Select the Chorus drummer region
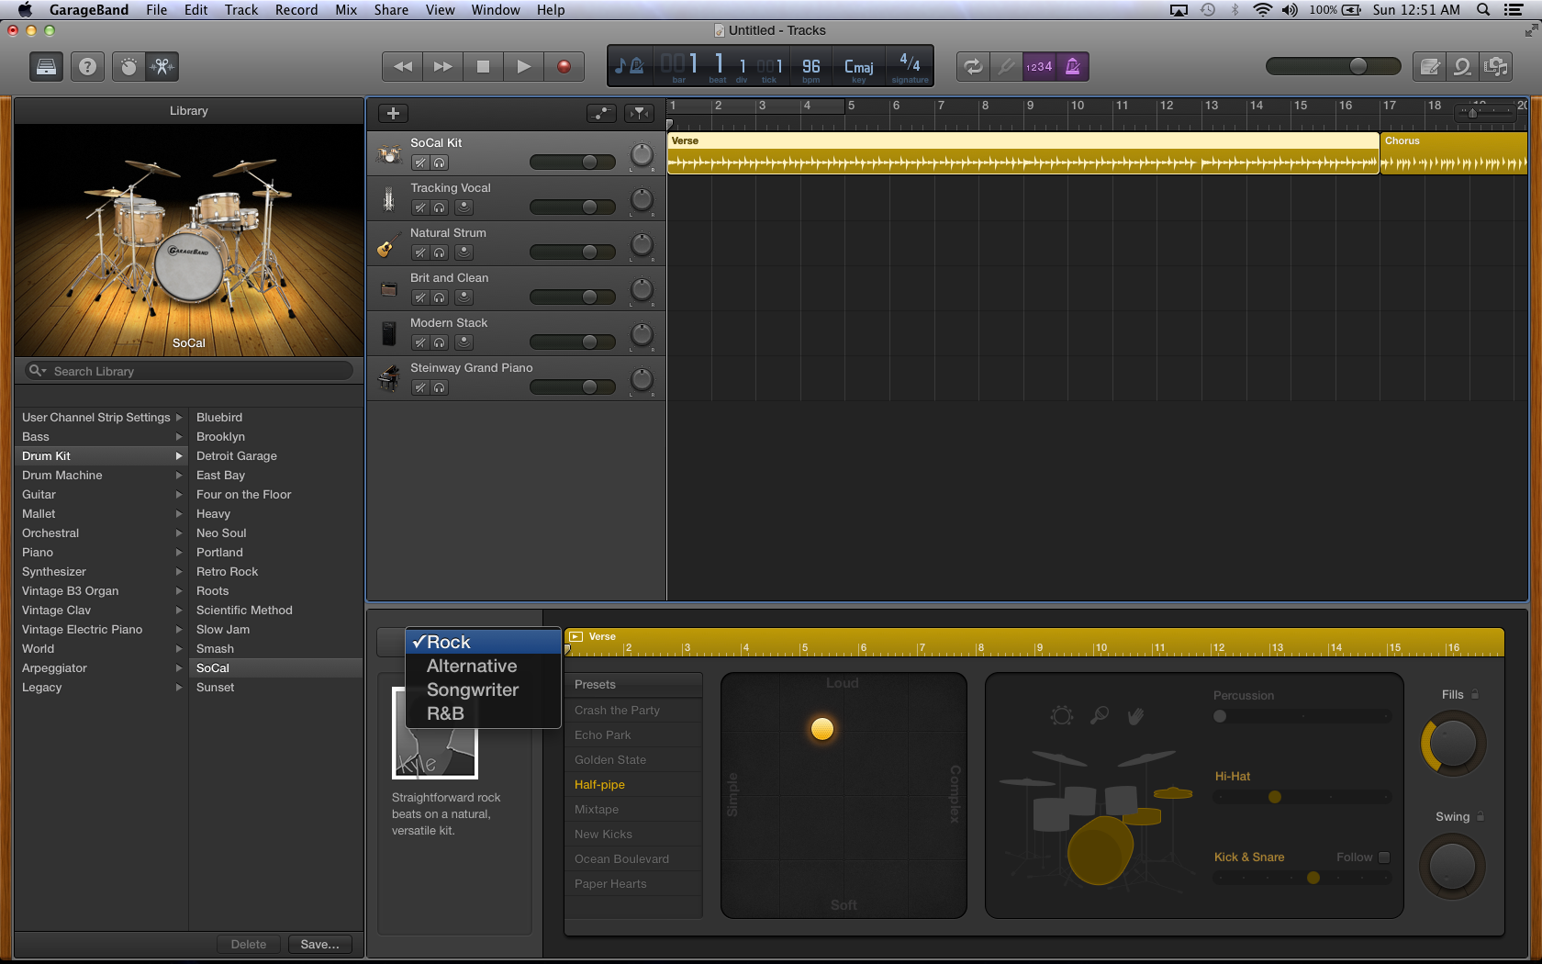The height and width of the screenshot is (964, 1542). pos(1454,153)
